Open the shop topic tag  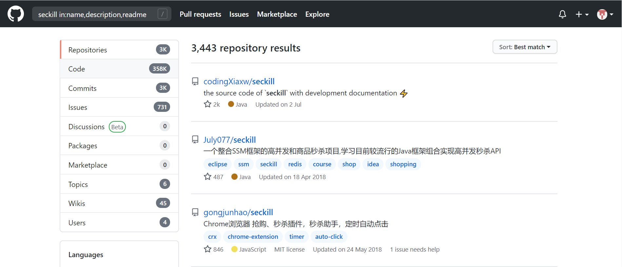tap(349, 164)
